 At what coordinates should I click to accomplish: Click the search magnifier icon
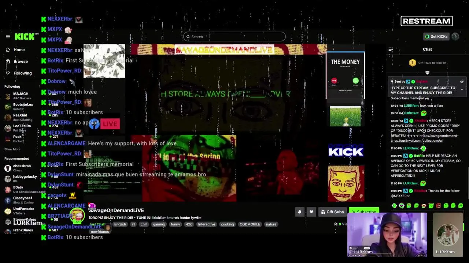pos(188,37)
